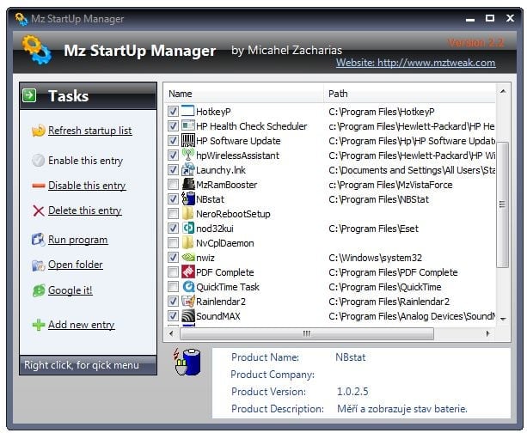The image size is (527, 433).
Task: Enable the NvCplDaemon checkbox
Action: pos(173,243)
